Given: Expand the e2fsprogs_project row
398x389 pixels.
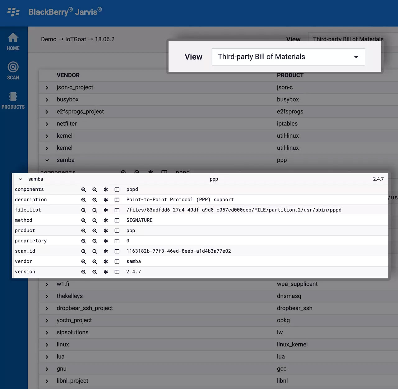Looking at the screenshot, I should point(47,112).
